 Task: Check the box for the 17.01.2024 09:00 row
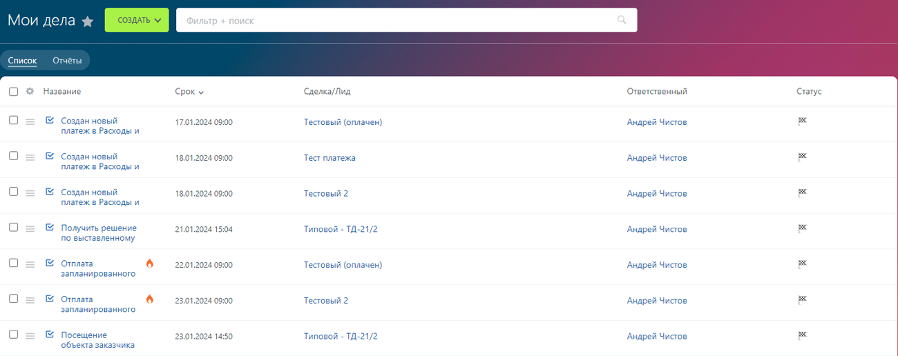(x=14, y=120)
